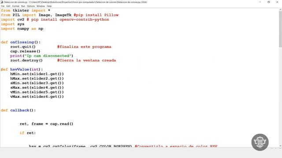Click the line 'hMin.set(slider1.get())'
The image size is (282, 158).
point(37,74)
